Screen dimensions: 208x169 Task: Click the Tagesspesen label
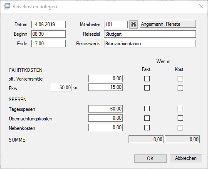(22, 109)
